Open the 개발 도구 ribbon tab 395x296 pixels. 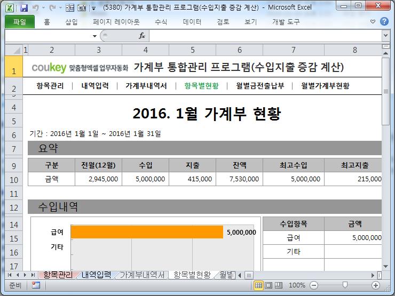(x=286, y=22)
